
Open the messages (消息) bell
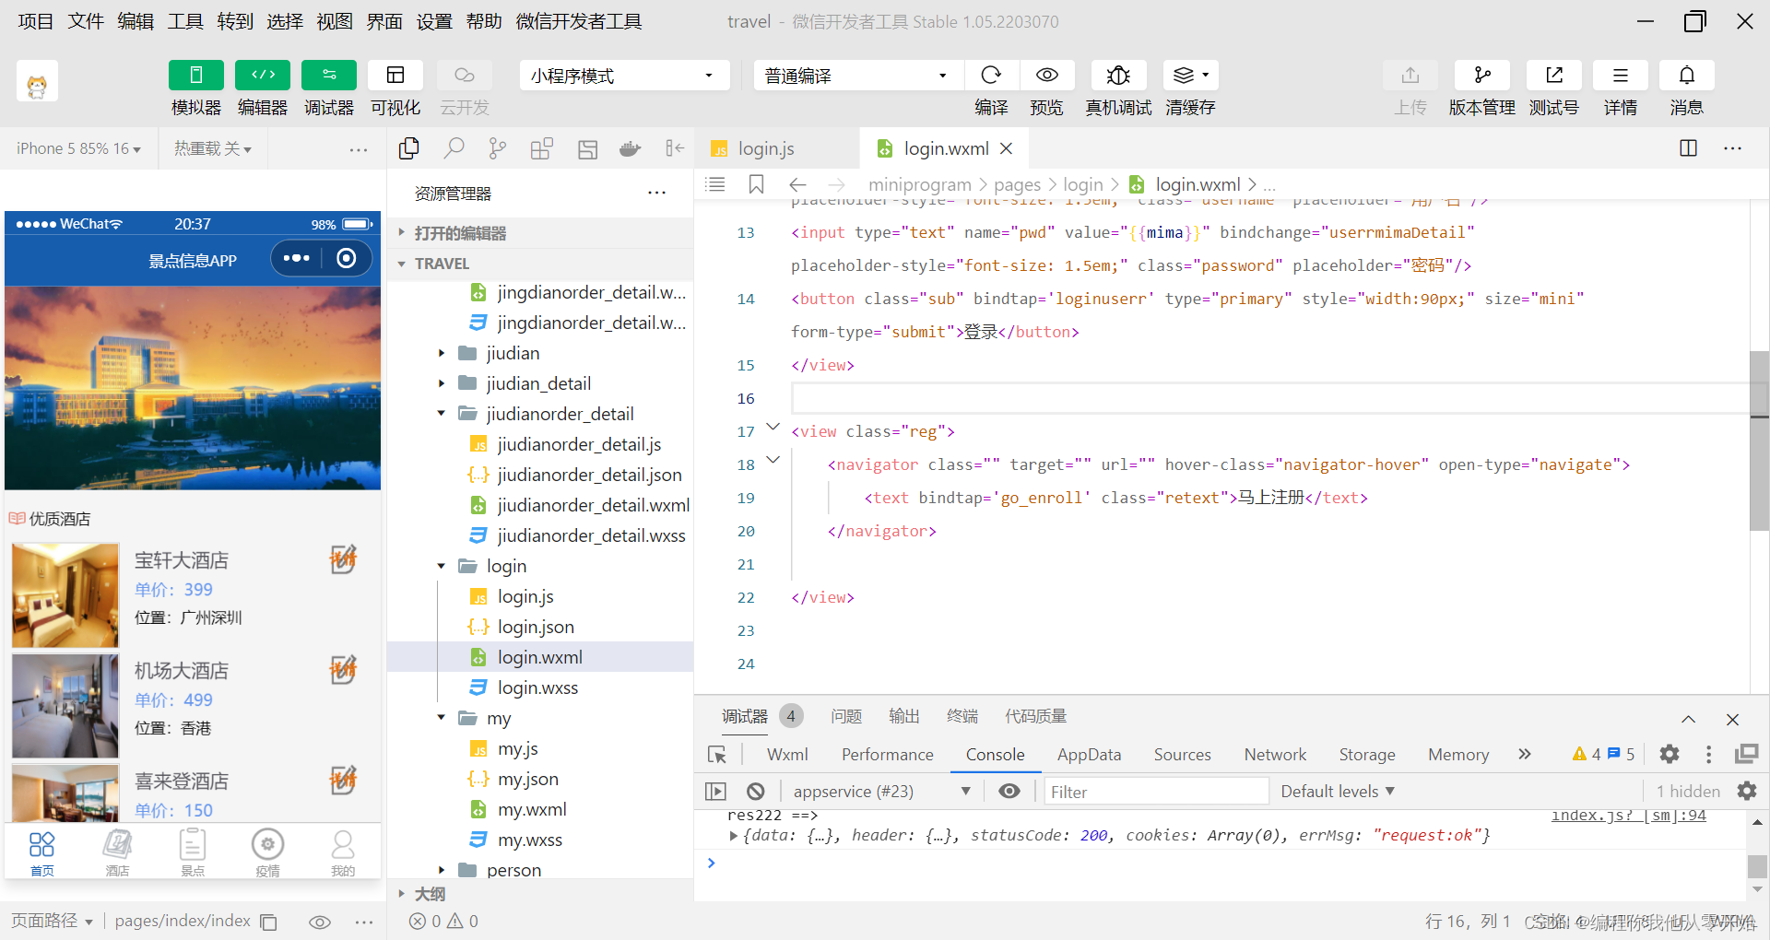point(1687,76)
